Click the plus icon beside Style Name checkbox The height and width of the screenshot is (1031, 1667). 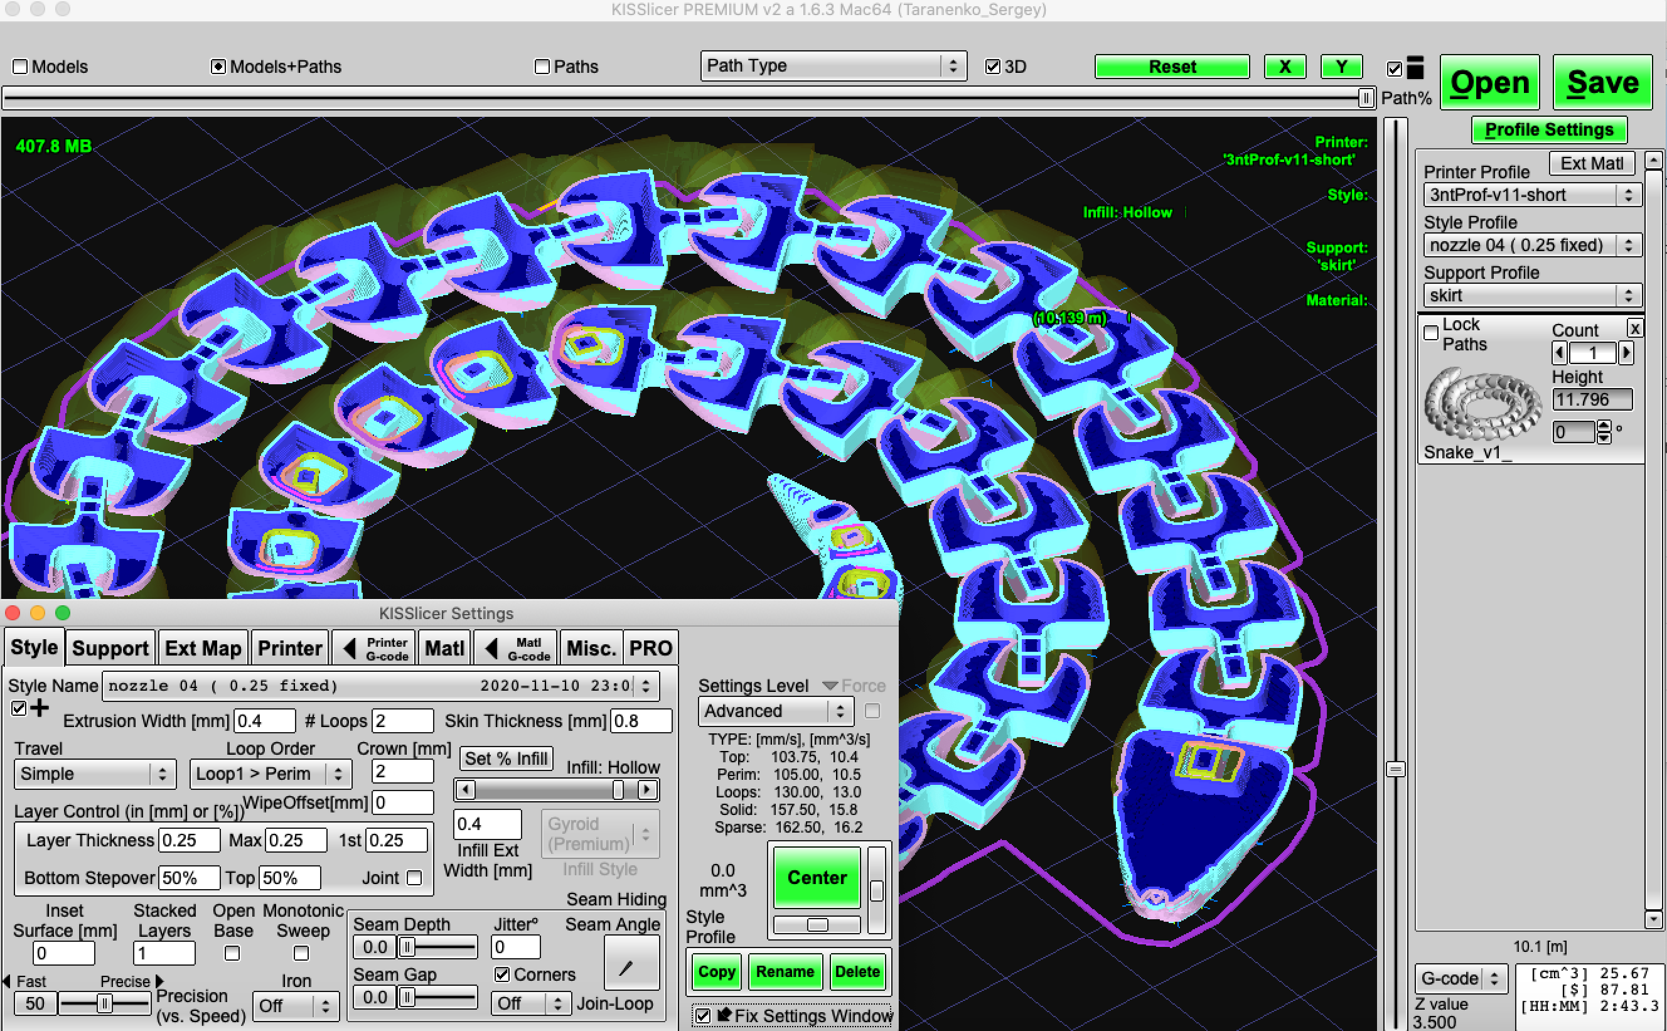point(40,708)
